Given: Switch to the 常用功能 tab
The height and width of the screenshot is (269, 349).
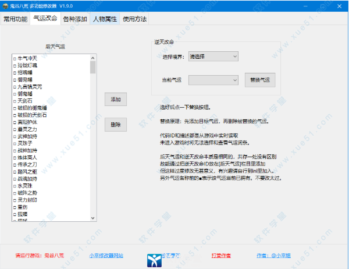Looking at the screenshot, I should 15,19.
